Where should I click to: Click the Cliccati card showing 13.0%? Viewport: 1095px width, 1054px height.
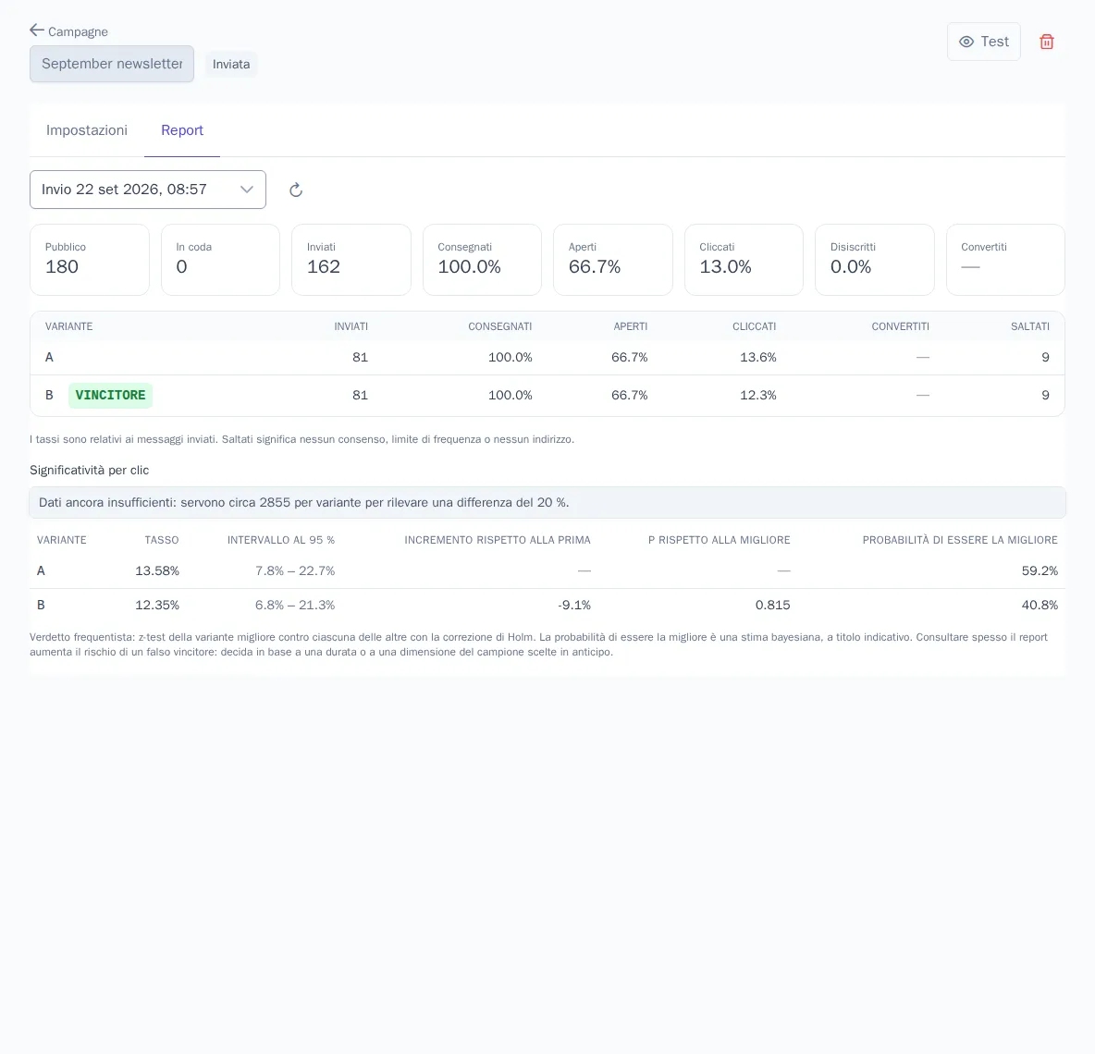744,260
